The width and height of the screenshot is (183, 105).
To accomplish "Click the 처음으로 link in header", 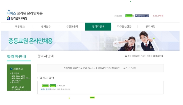I will 118,16.
